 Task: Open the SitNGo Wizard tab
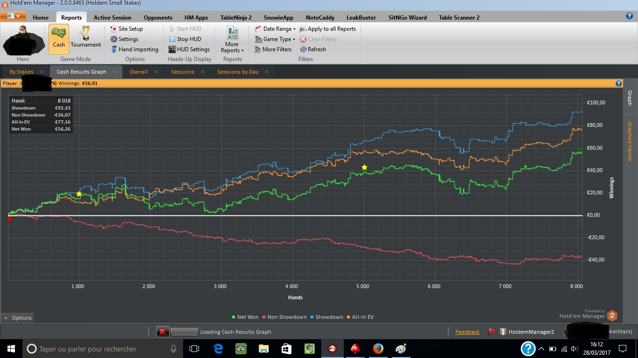pos(408,18)
